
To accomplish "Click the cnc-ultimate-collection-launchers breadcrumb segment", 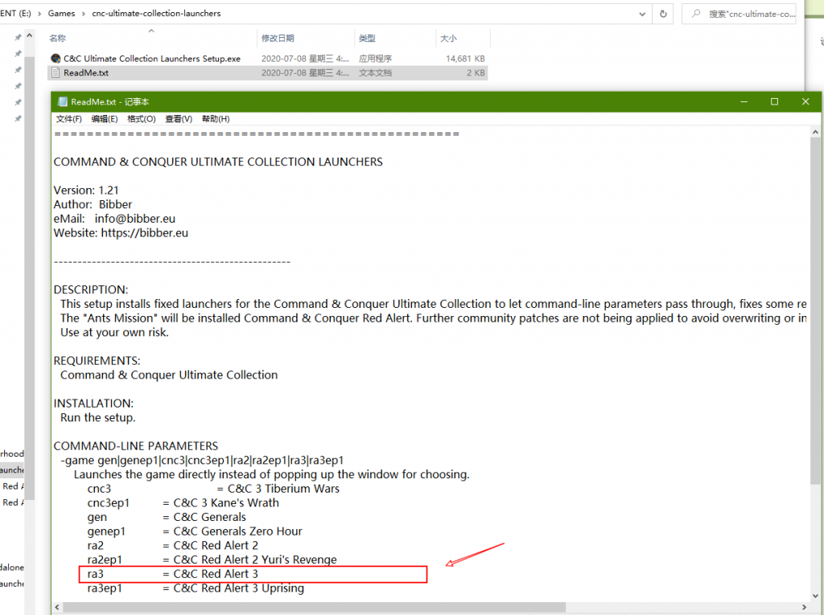I will coord(156,13).
